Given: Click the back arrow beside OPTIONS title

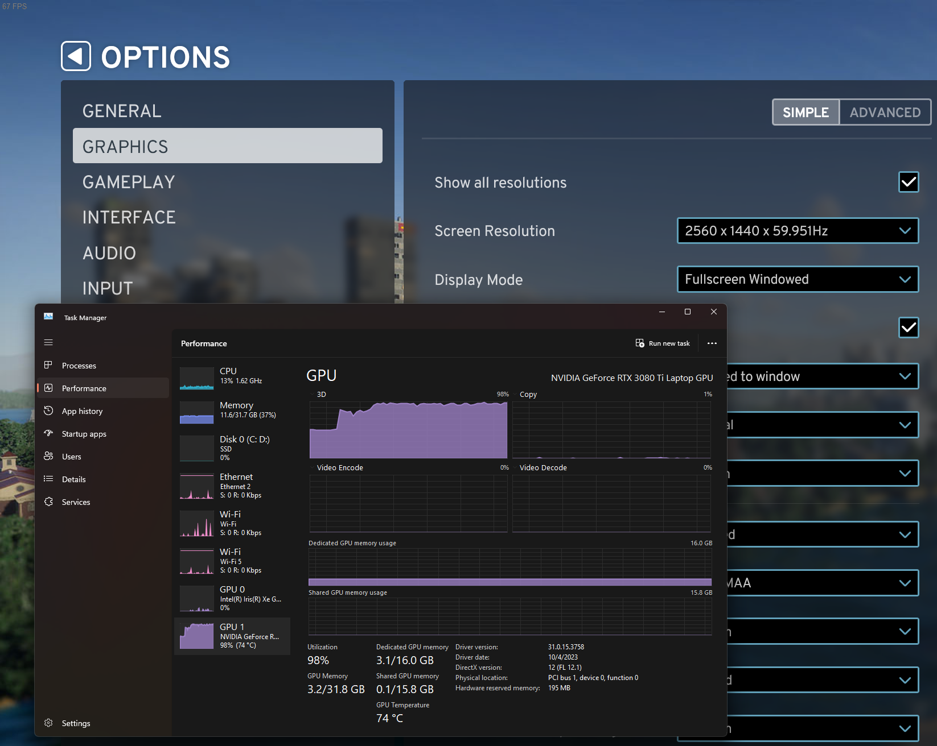Looking at the screenshot, I should (x=76, y=56).
